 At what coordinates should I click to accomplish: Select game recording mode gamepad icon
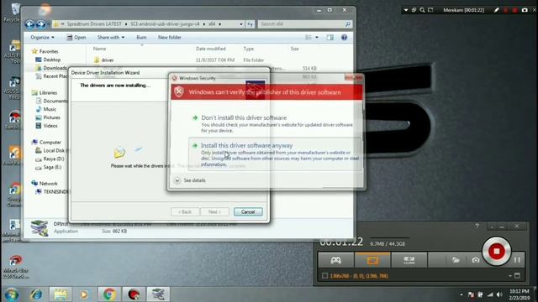pos(336,260)
